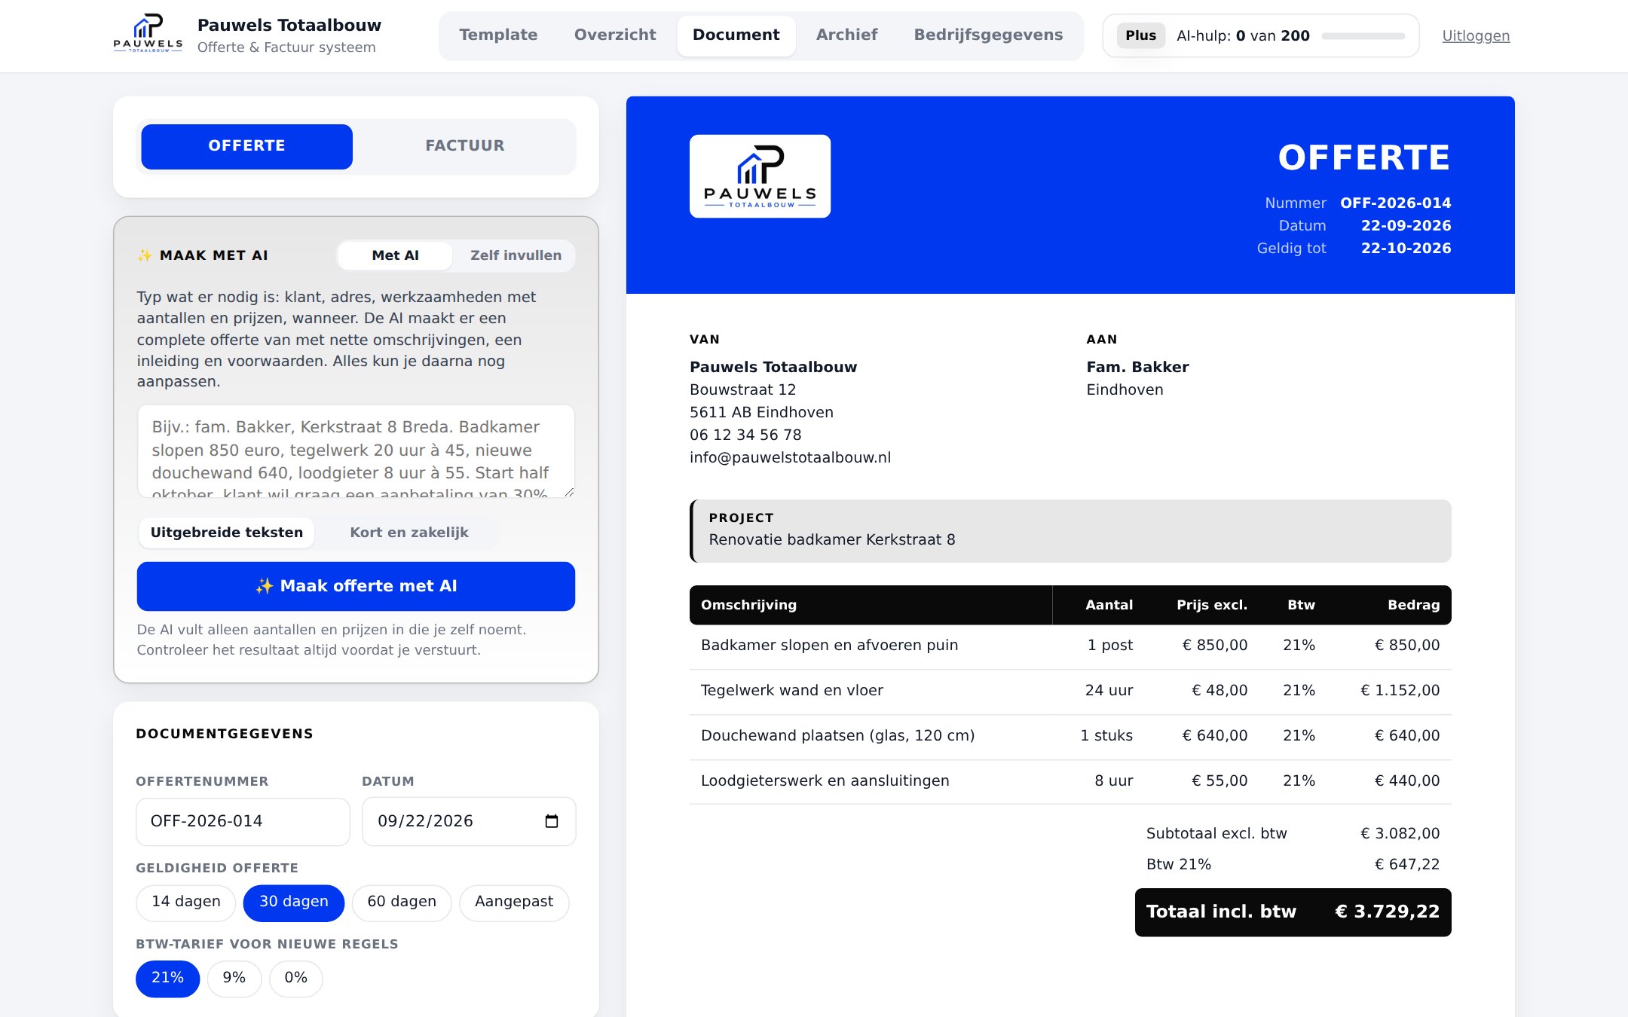Set validity to 14 dagen

point(186,902)
